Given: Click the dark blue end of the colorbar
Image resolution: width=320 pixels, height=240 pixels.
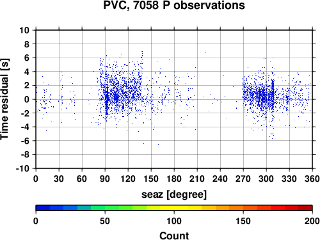Looking at the screenshot, I should pos(43,208).
